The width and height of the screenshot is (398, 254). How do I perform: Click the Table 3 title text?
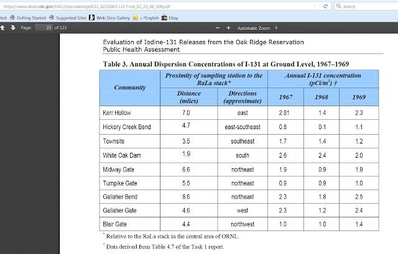(x=226, y=64)
